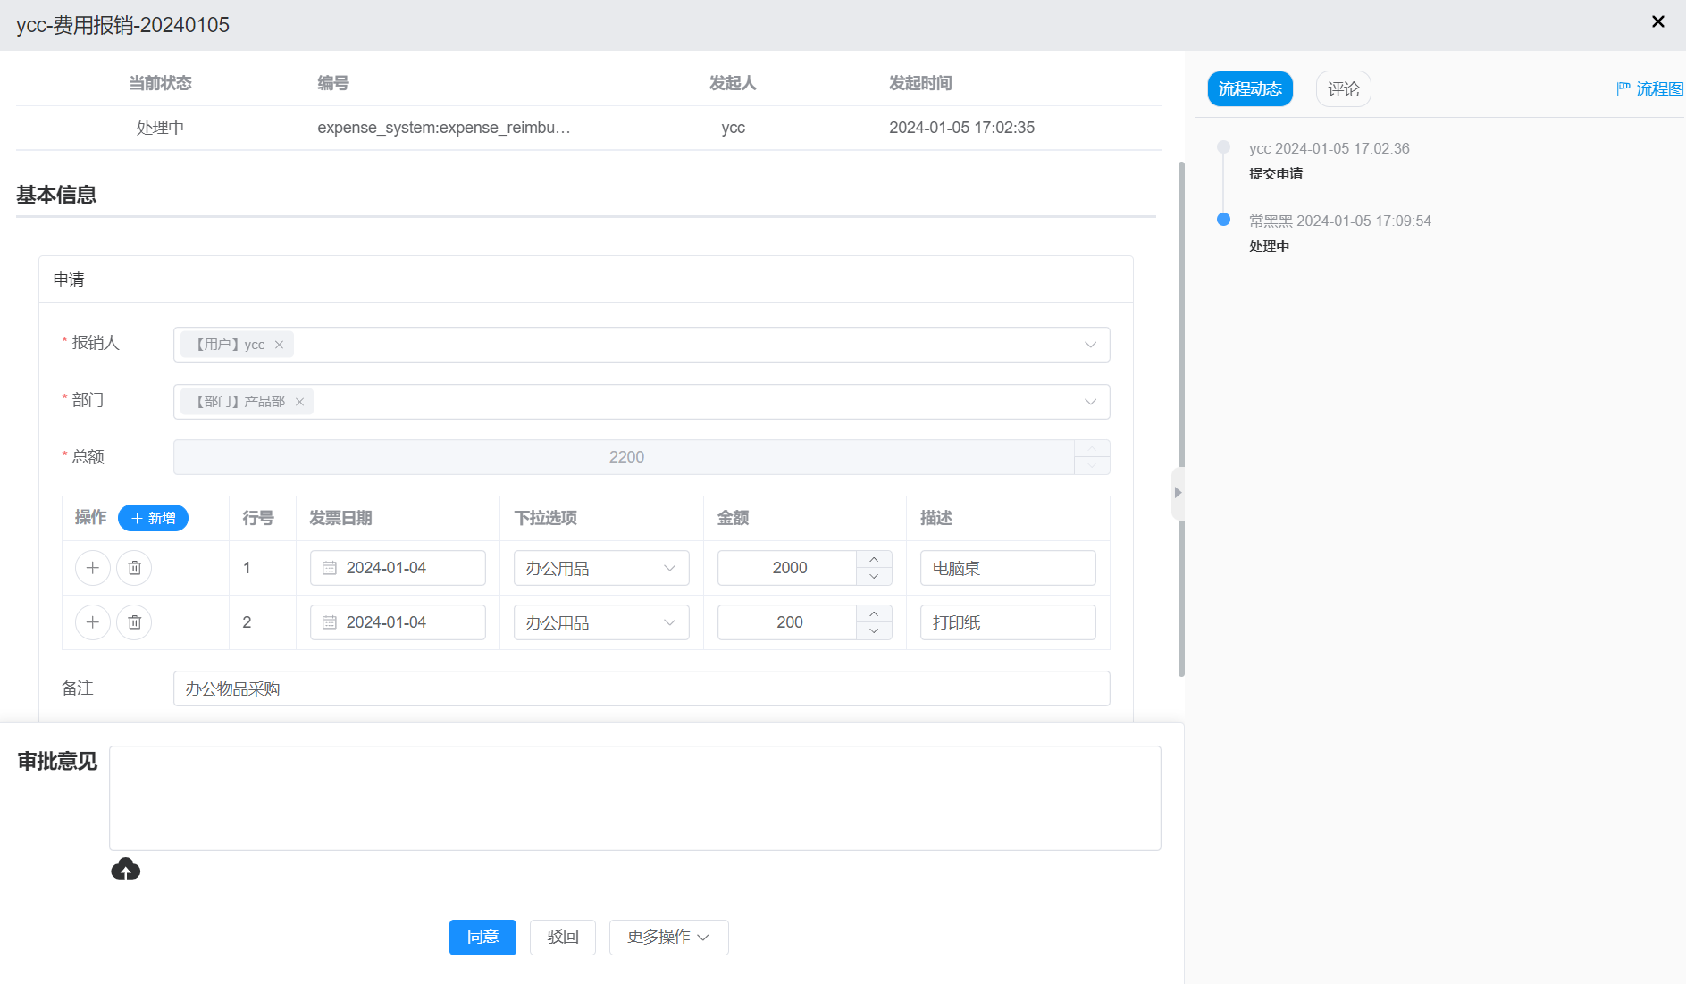
Task: Click the 申请 card header
Action: click(586, 279)
